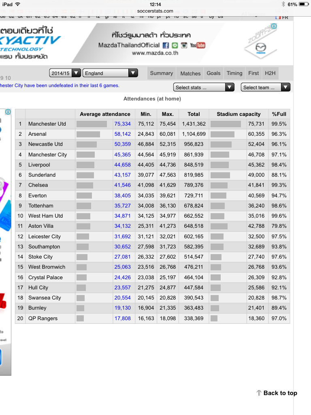
Task: Select the Chelsea team name cell
Action: [x=38, y=185]
